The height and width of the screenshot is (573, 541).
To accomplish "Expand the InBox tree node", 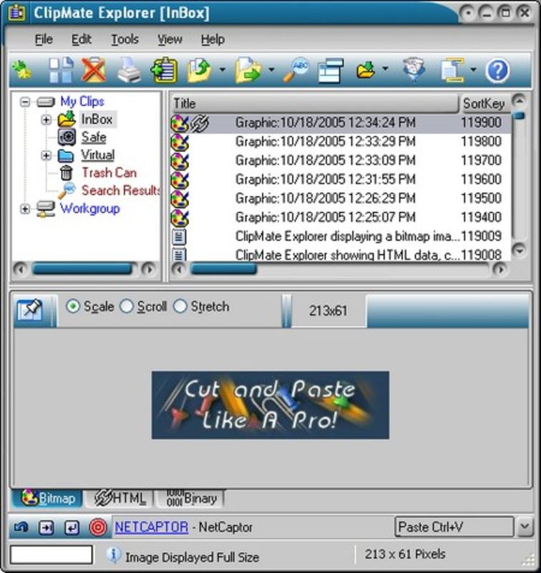I will pos(46,120).
